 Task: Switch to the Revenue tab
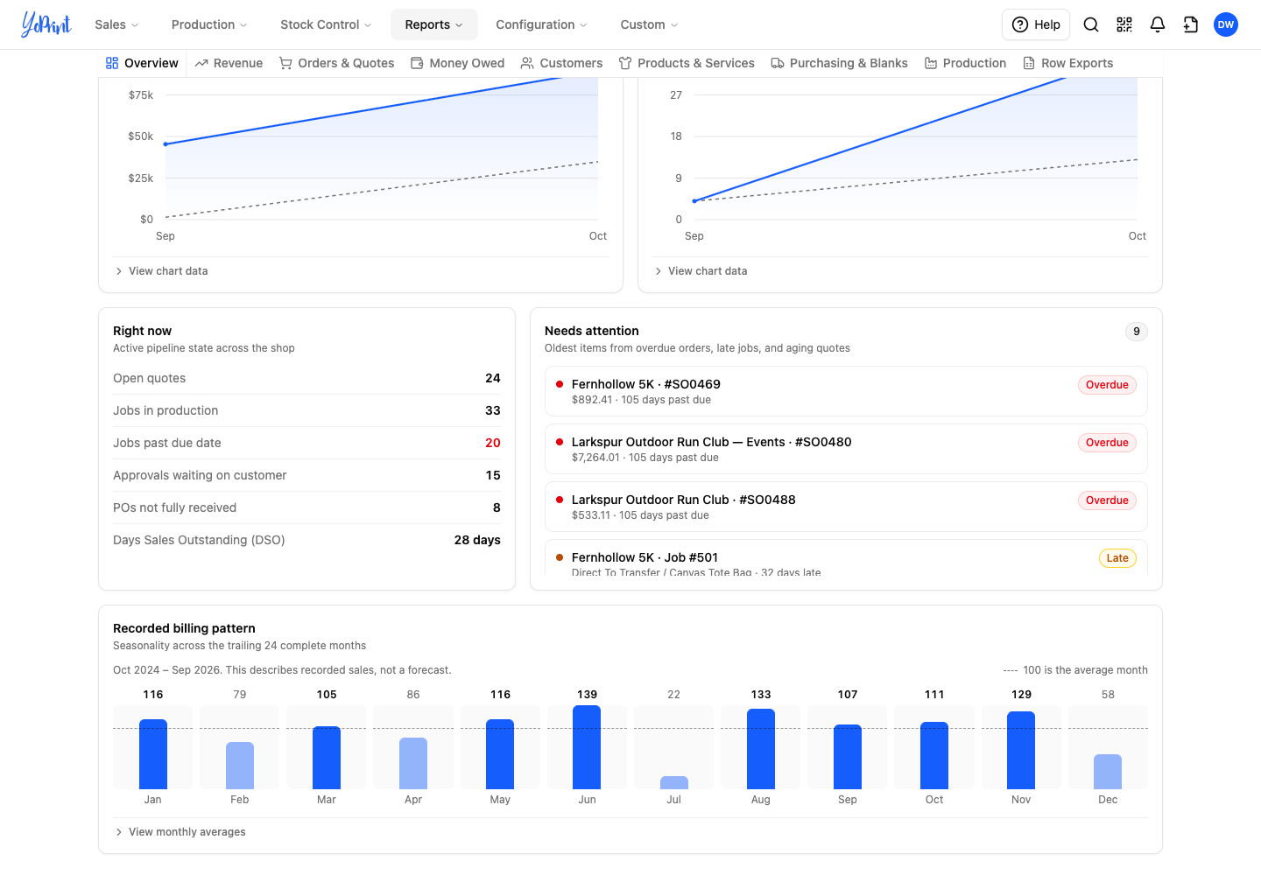click(229, 63)
